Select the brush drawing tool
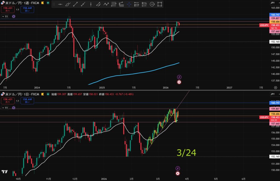 [68, 4]
